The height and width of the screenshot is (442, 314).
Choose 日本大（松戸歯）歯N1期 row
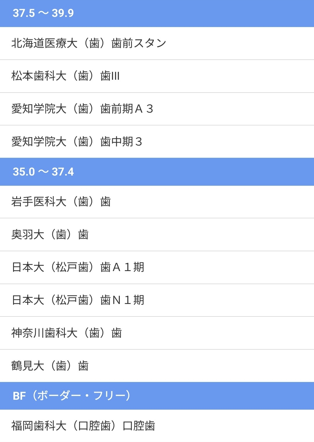tap(78, 300)
